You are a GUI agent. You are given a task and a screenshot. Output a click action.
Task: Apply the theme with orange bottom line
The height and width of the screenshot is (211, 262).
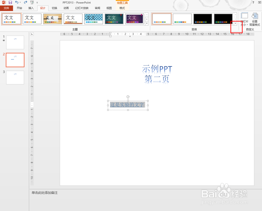(x=73, y=19)
